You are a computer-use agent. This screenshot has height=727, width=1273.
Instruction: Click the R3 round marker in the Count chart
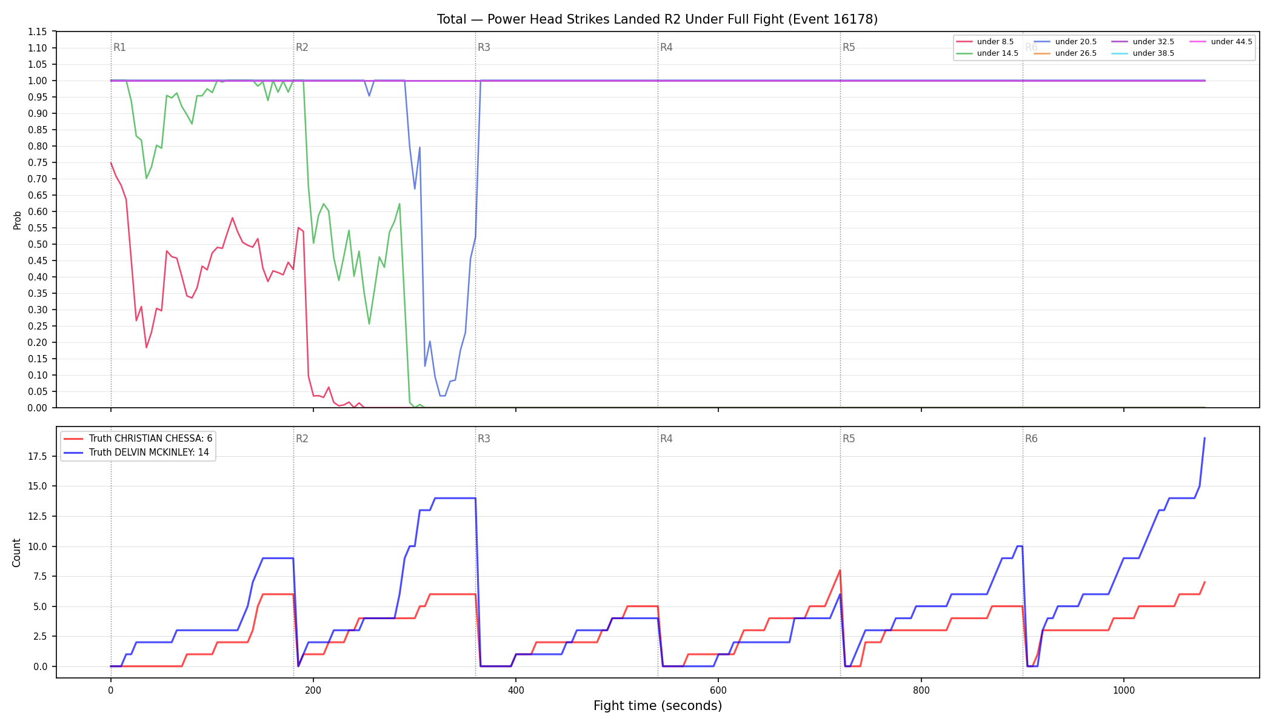pos(484,439)
